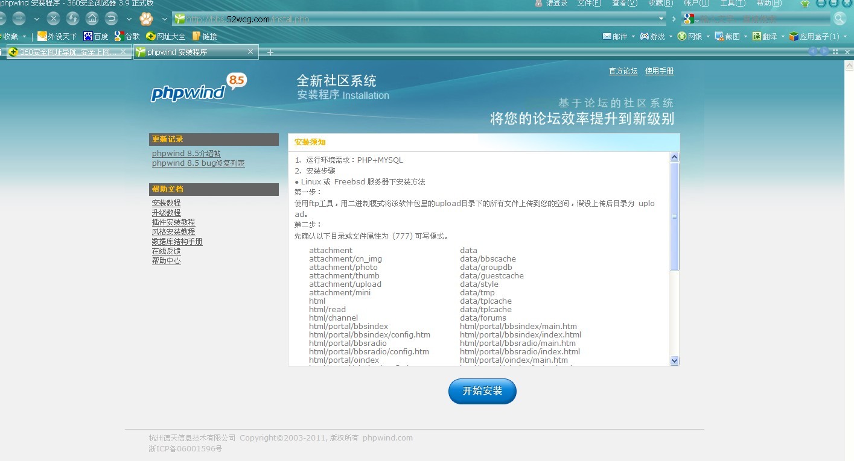854x461 pixels.
Task: Open the 应用盒子 dropdown arrow
Action: [844, 37]
